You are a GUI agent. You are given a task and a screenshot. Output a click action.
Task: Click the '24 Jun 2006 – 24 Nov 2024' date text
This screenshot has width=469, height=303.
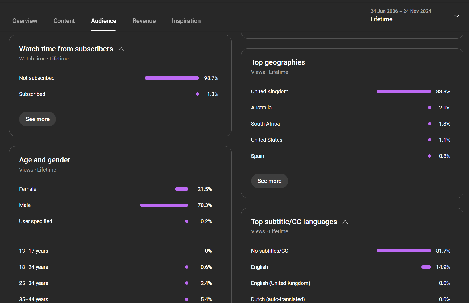401,11
